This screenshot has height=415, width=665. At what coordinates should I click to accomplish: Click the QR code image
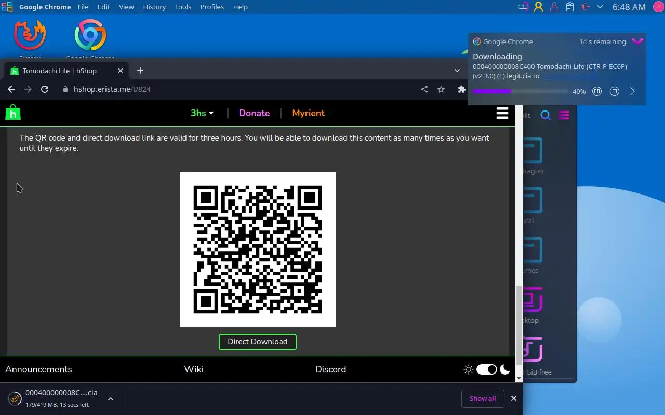(258, 250)
